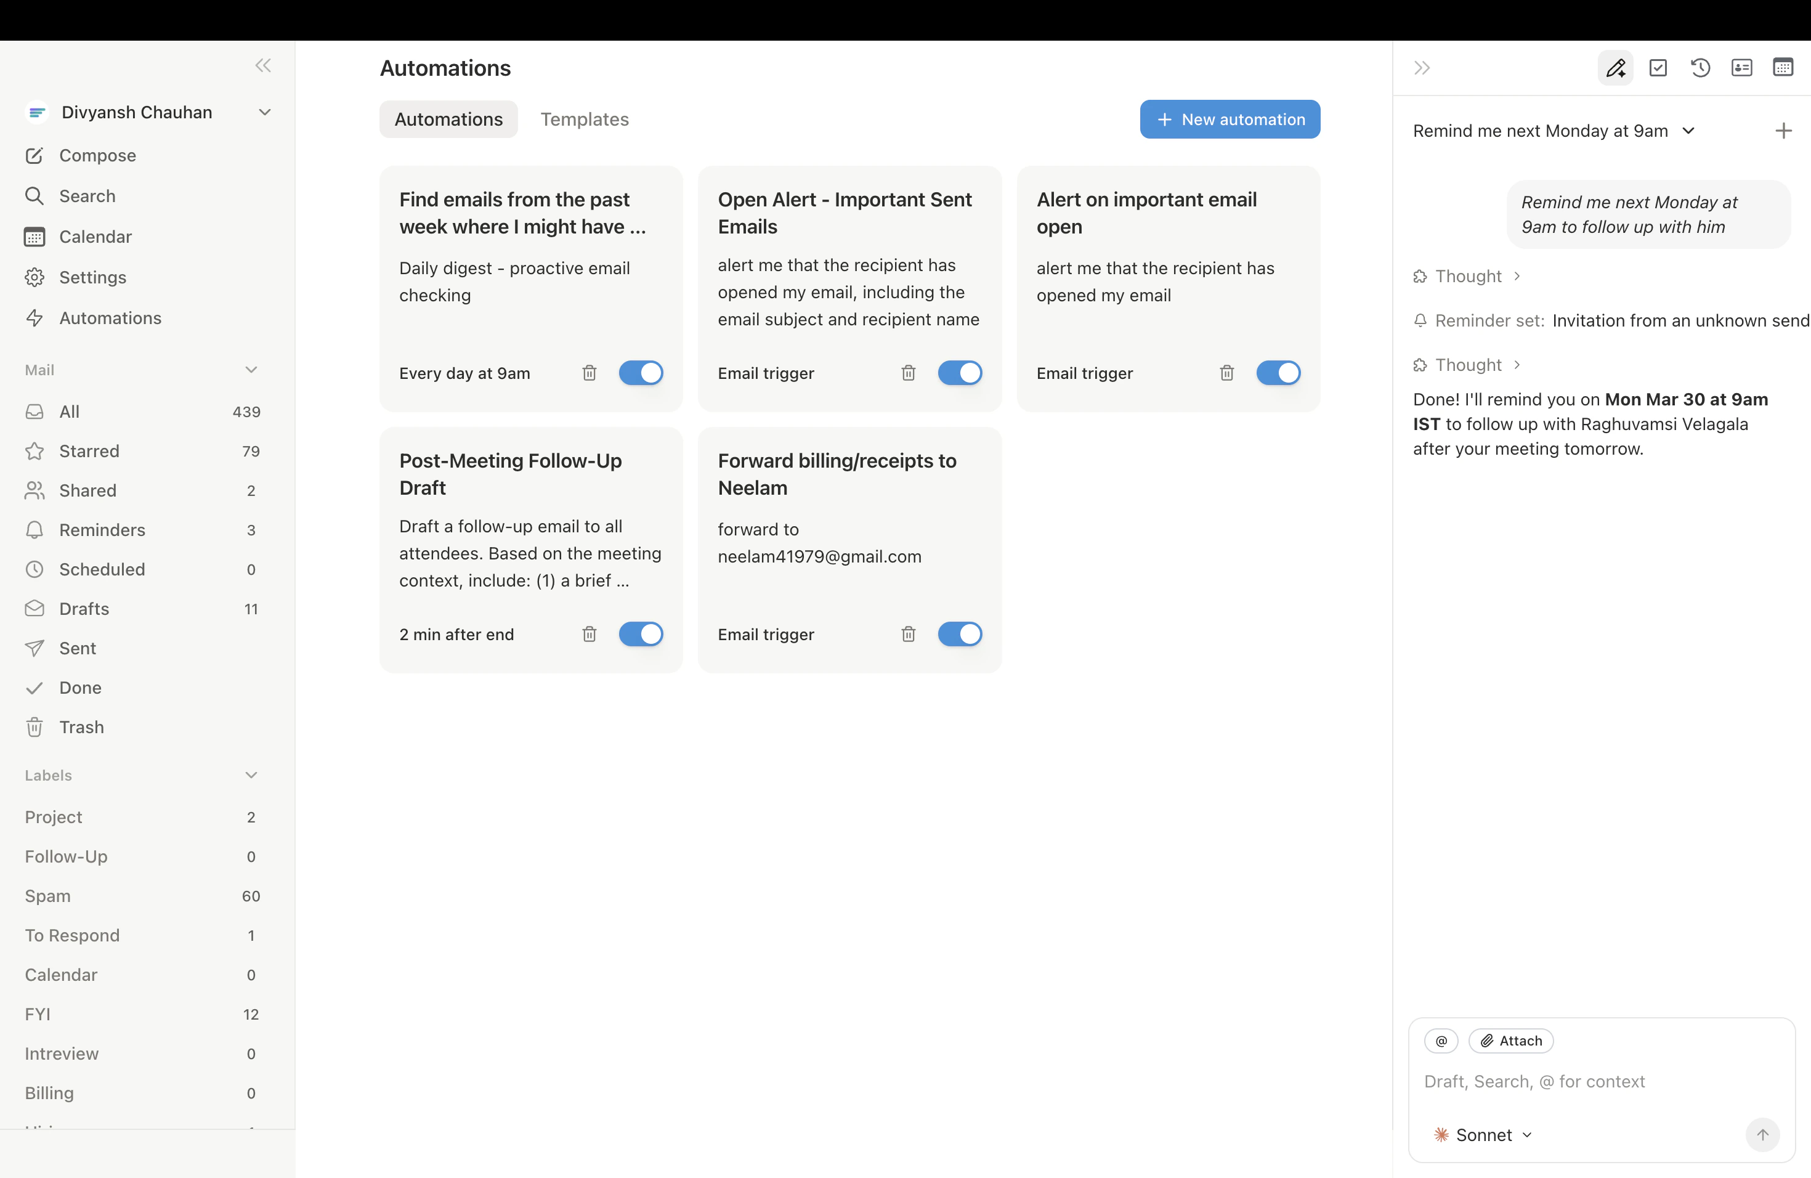The image size is (1811, 1178).
Task: Open the Remind me next Monday chat dropdown
Action: coord(1689,131)
